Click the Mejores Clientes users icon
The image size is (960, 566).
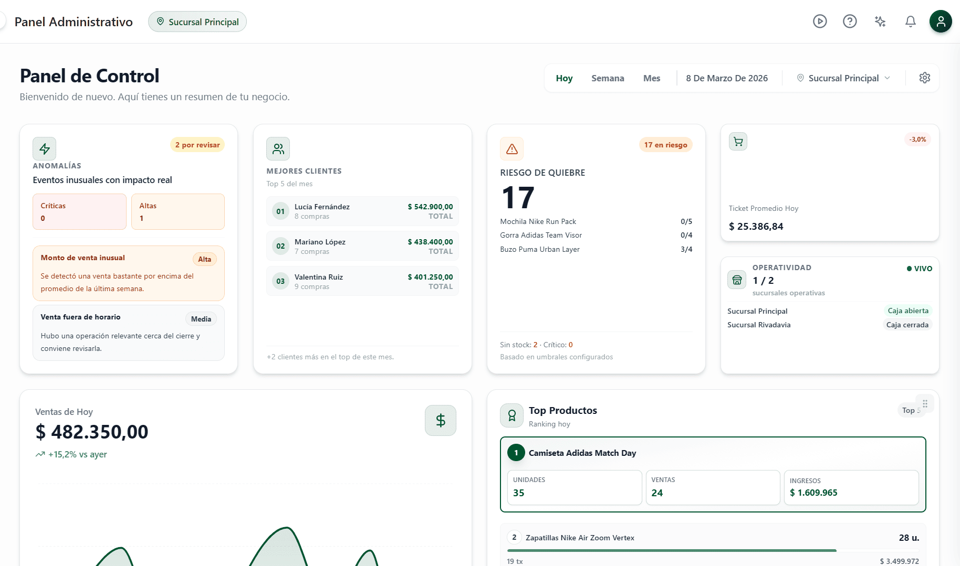coord(278,149)
